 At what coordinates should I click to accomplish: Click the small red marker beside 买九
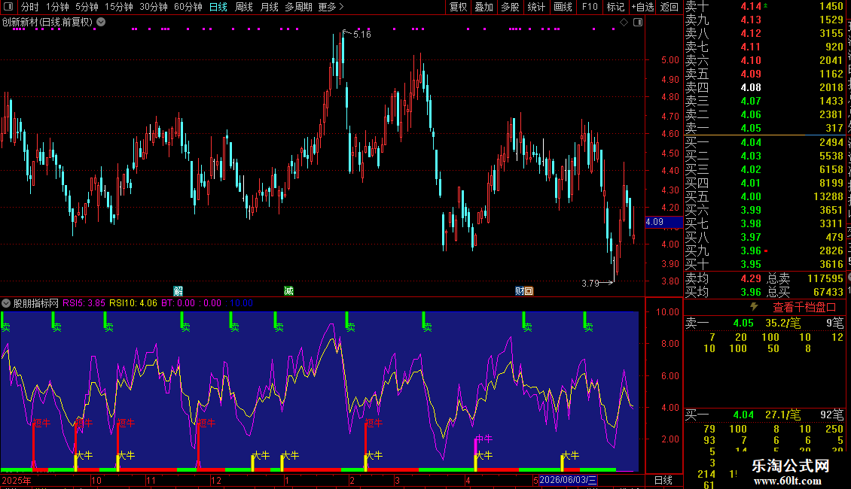point(766,251)
